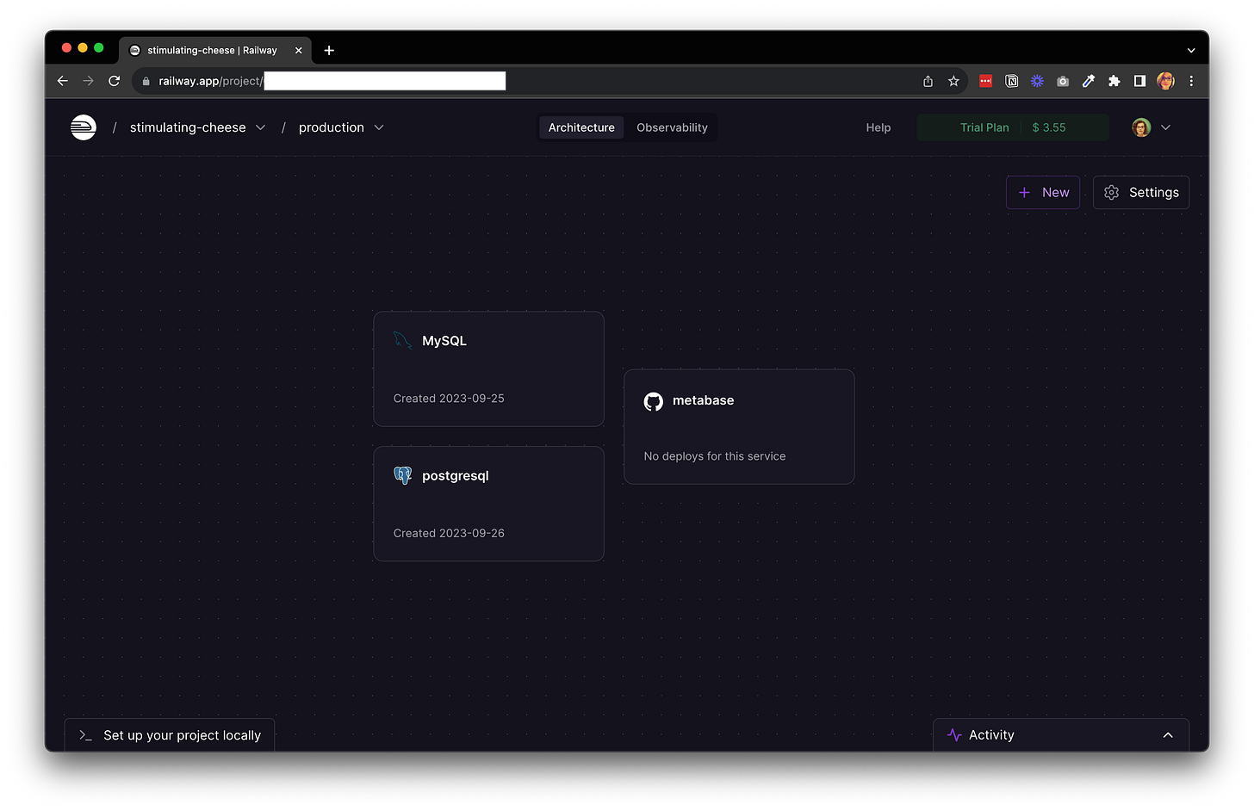Open Chrome's three-dot menu
The height and width of the screenshot is (811, 1254).
(1191, 81)
